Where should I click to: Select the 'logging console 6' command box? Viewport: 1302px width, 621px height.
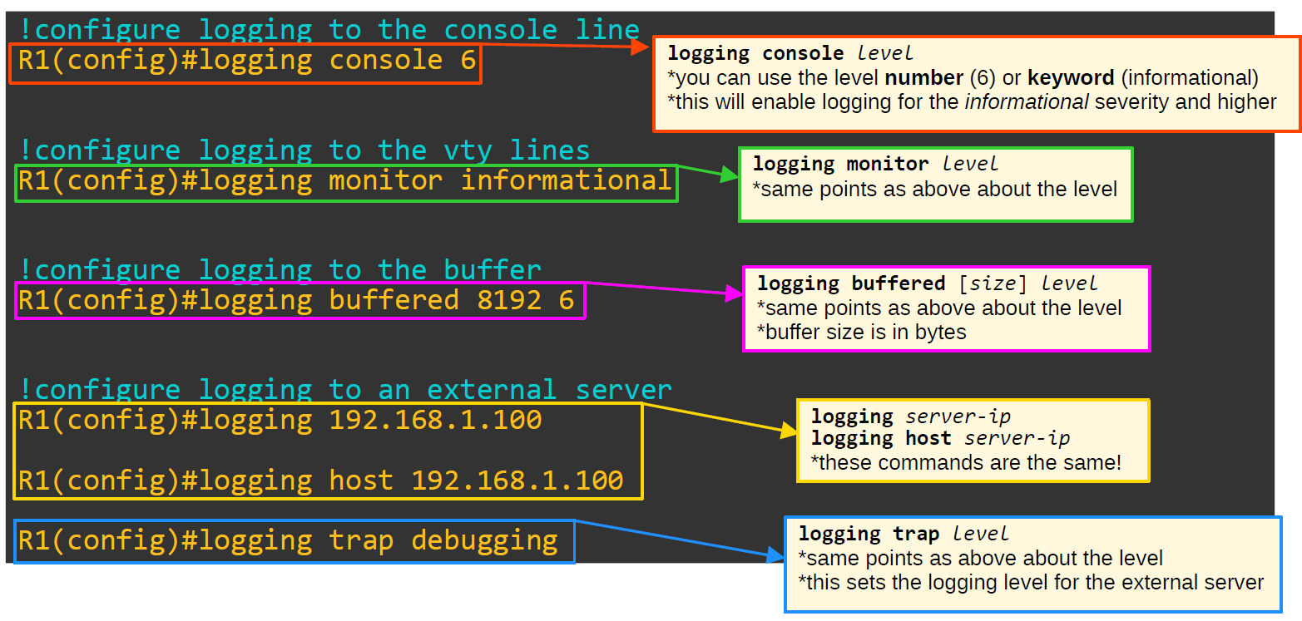[245, 60]
